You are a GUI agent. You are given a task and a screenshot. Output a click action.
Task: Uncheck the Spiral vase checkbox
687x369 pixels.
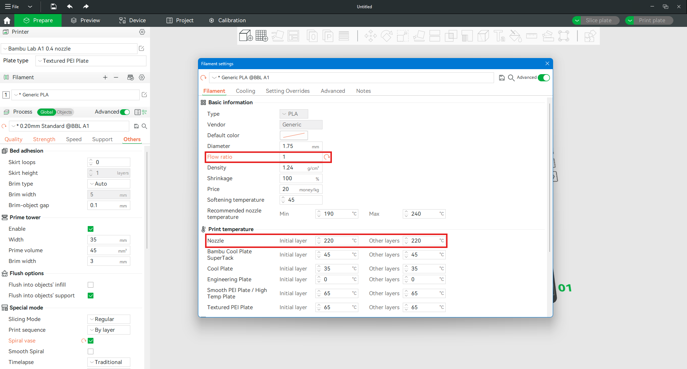(x=91, y=341)
